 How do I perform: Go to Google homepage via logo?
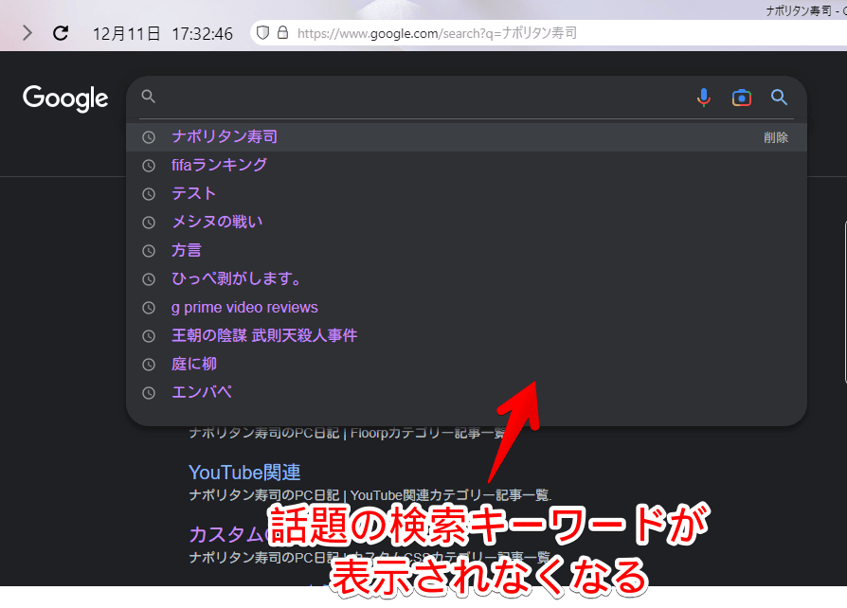[x=65, y=98]
